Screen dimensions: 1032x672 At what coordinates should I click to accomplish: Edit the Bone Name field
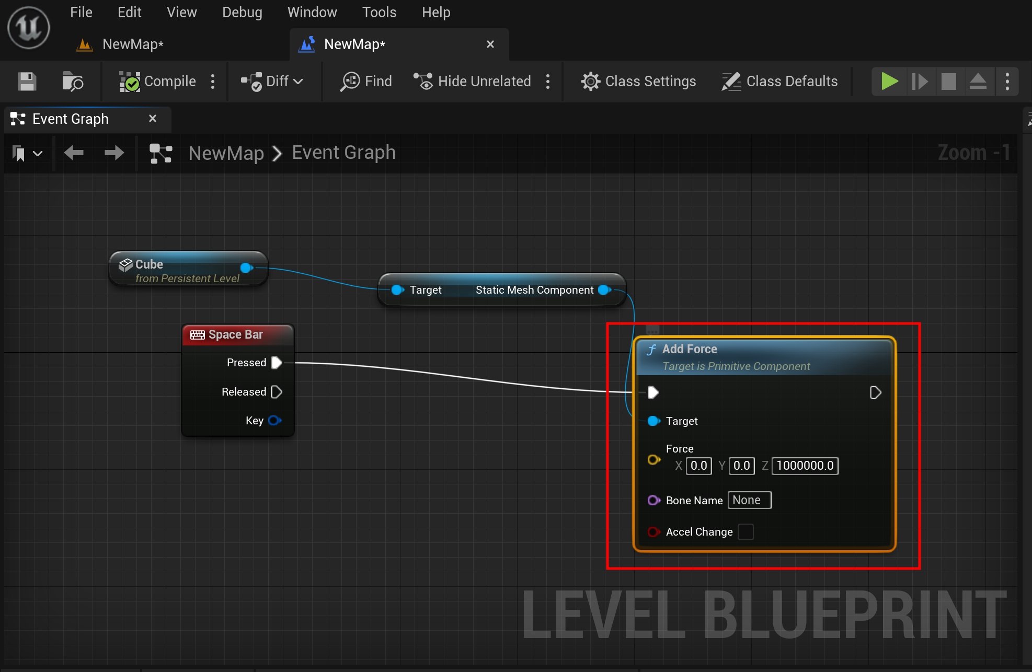(750, 500)
